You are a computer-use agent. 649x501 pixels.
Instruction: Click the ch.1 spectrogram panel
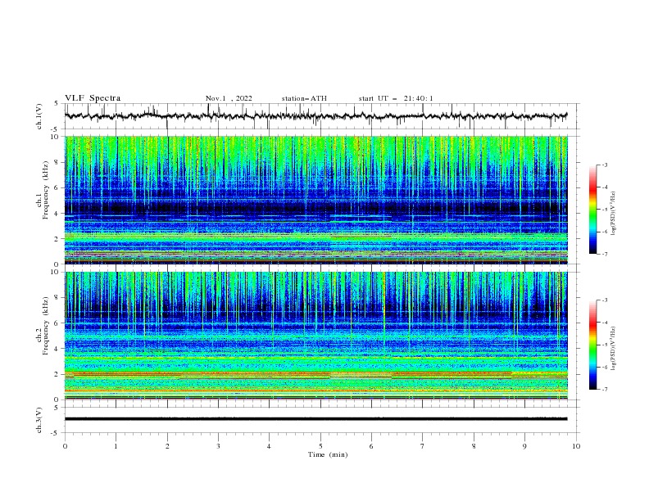tap(315, 200)
